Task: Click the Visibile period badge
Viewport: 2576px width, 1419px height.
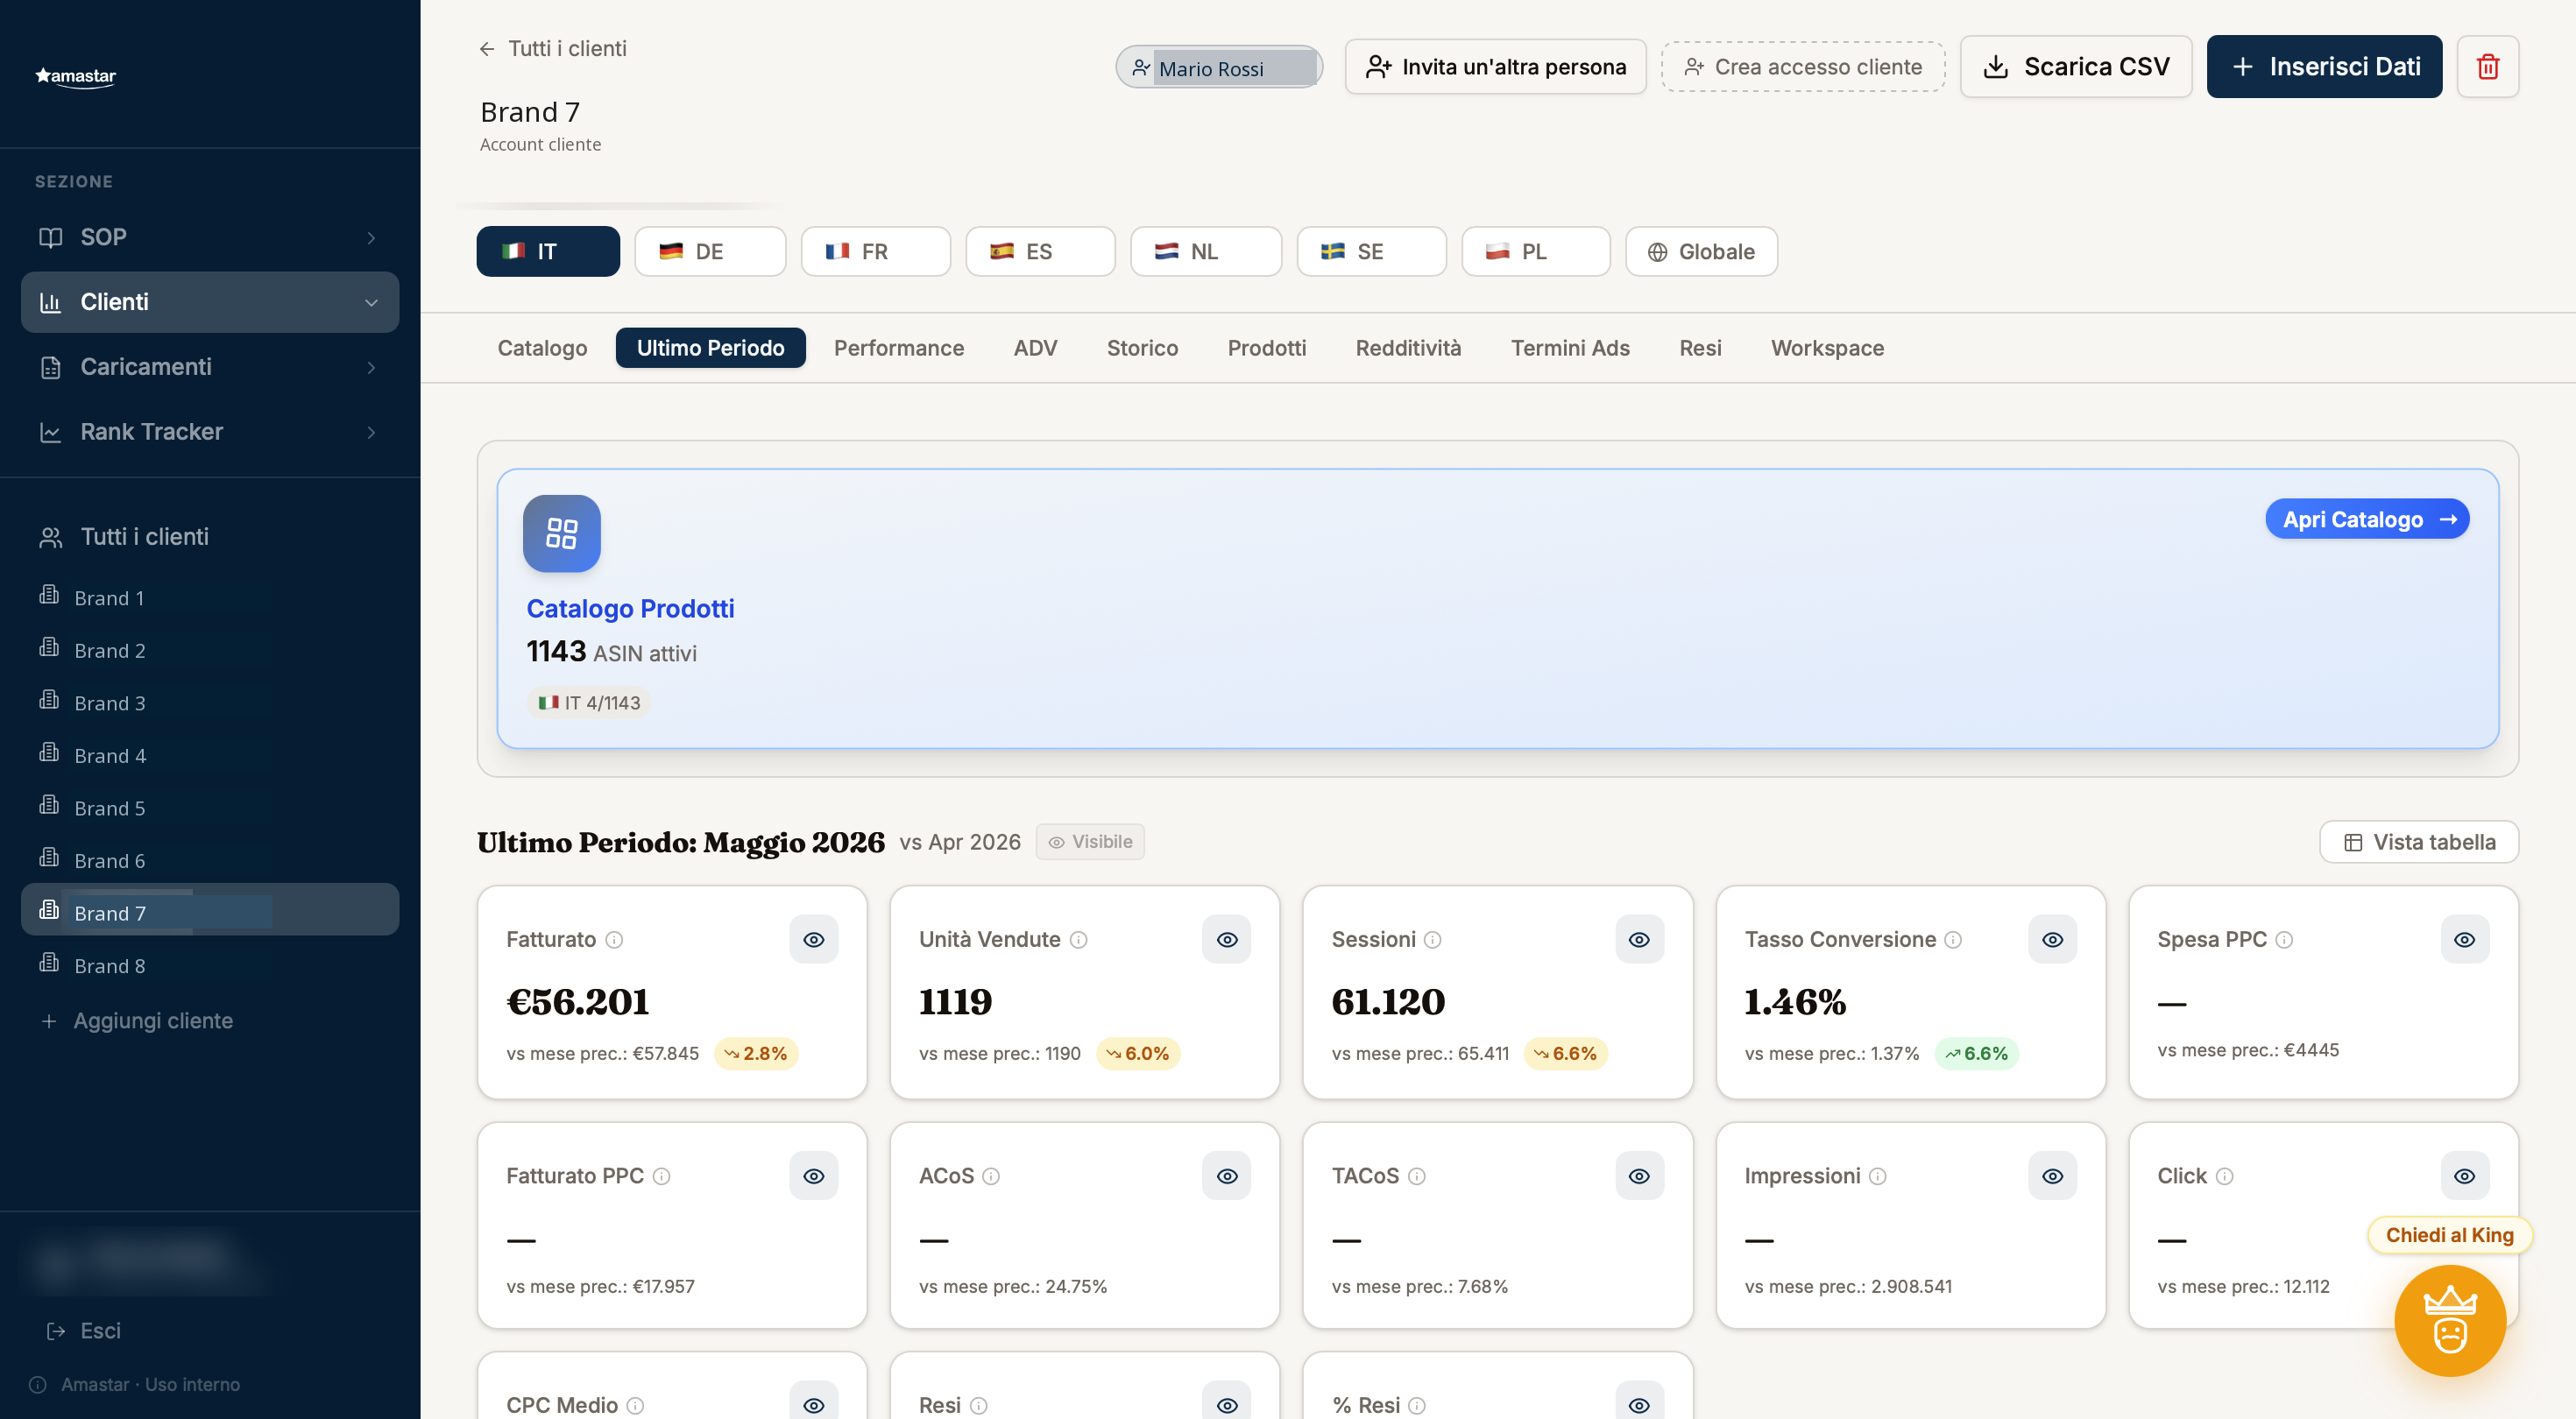Action: pos(1089,842)
